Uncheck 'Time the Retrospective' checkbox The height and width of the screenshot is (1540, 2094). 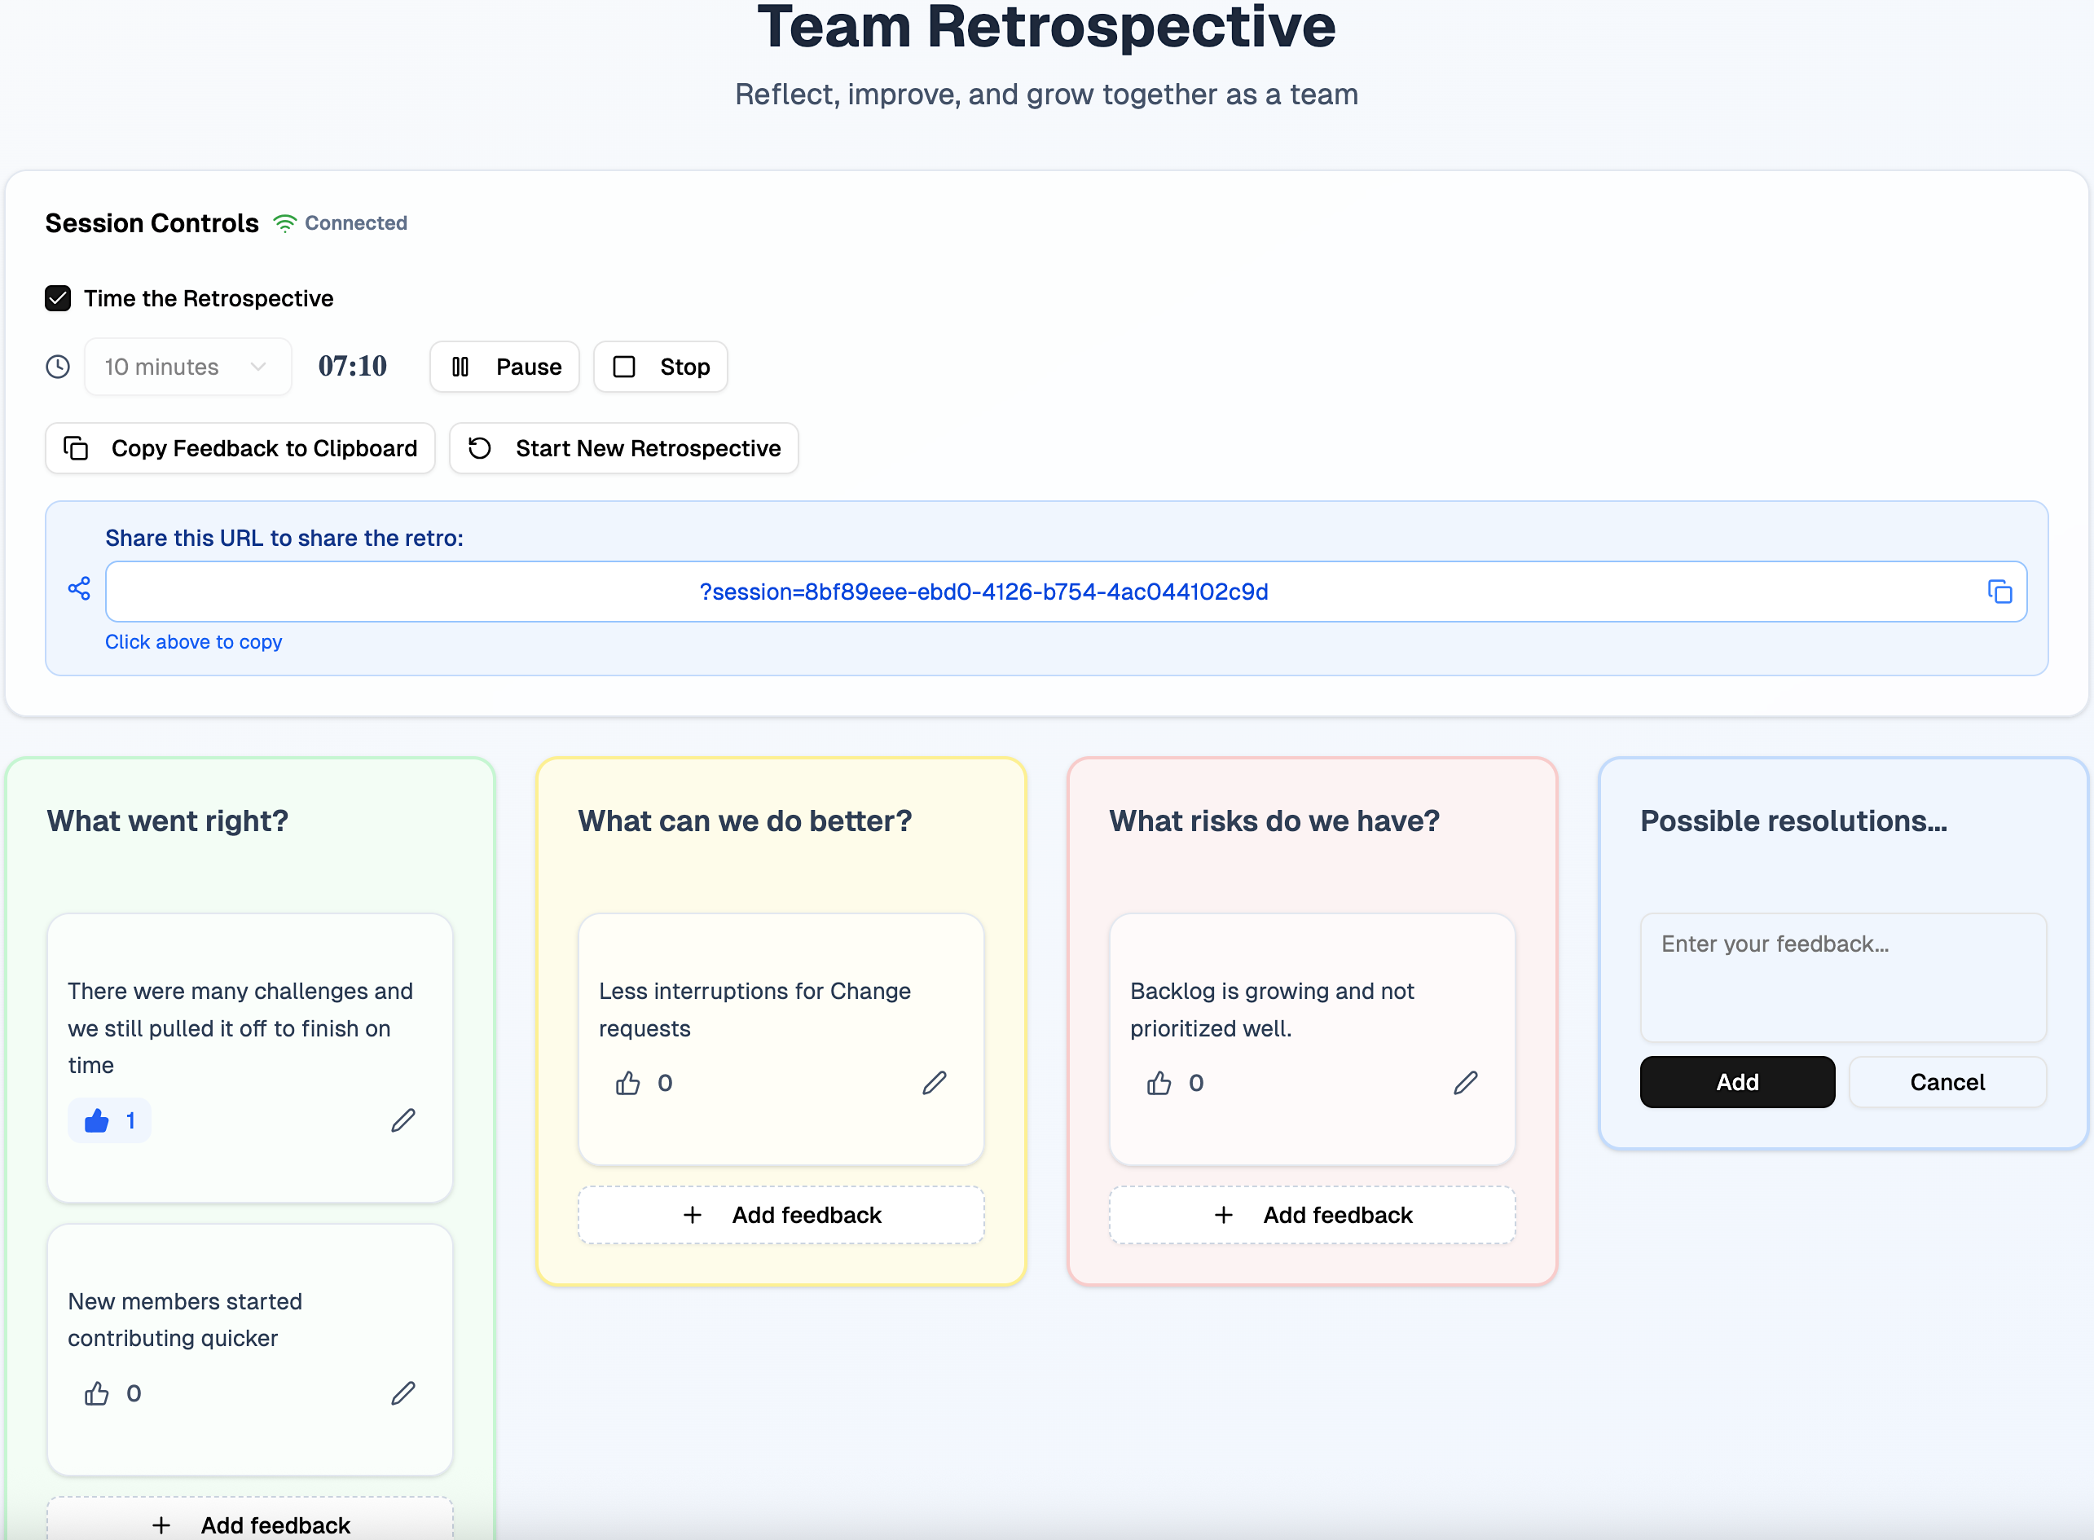pyautogui.click(x=58, y=298)
